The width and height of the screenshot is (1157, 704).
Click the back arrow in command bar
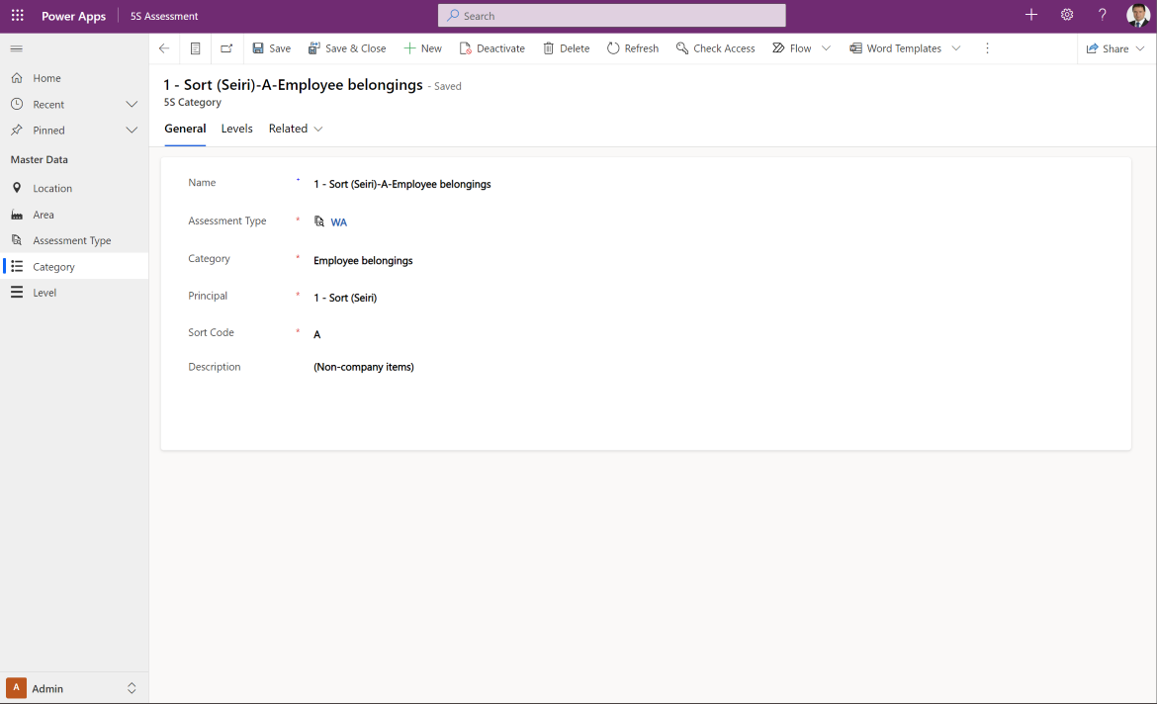[x=164, y=48]
